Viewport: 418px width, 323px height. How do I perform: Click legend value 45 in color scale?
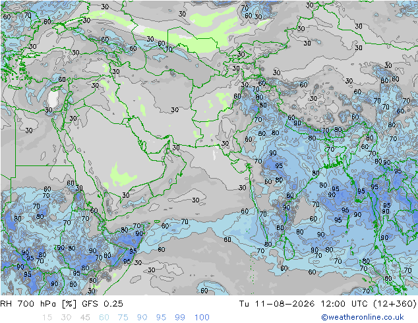(x=85, y=318)
